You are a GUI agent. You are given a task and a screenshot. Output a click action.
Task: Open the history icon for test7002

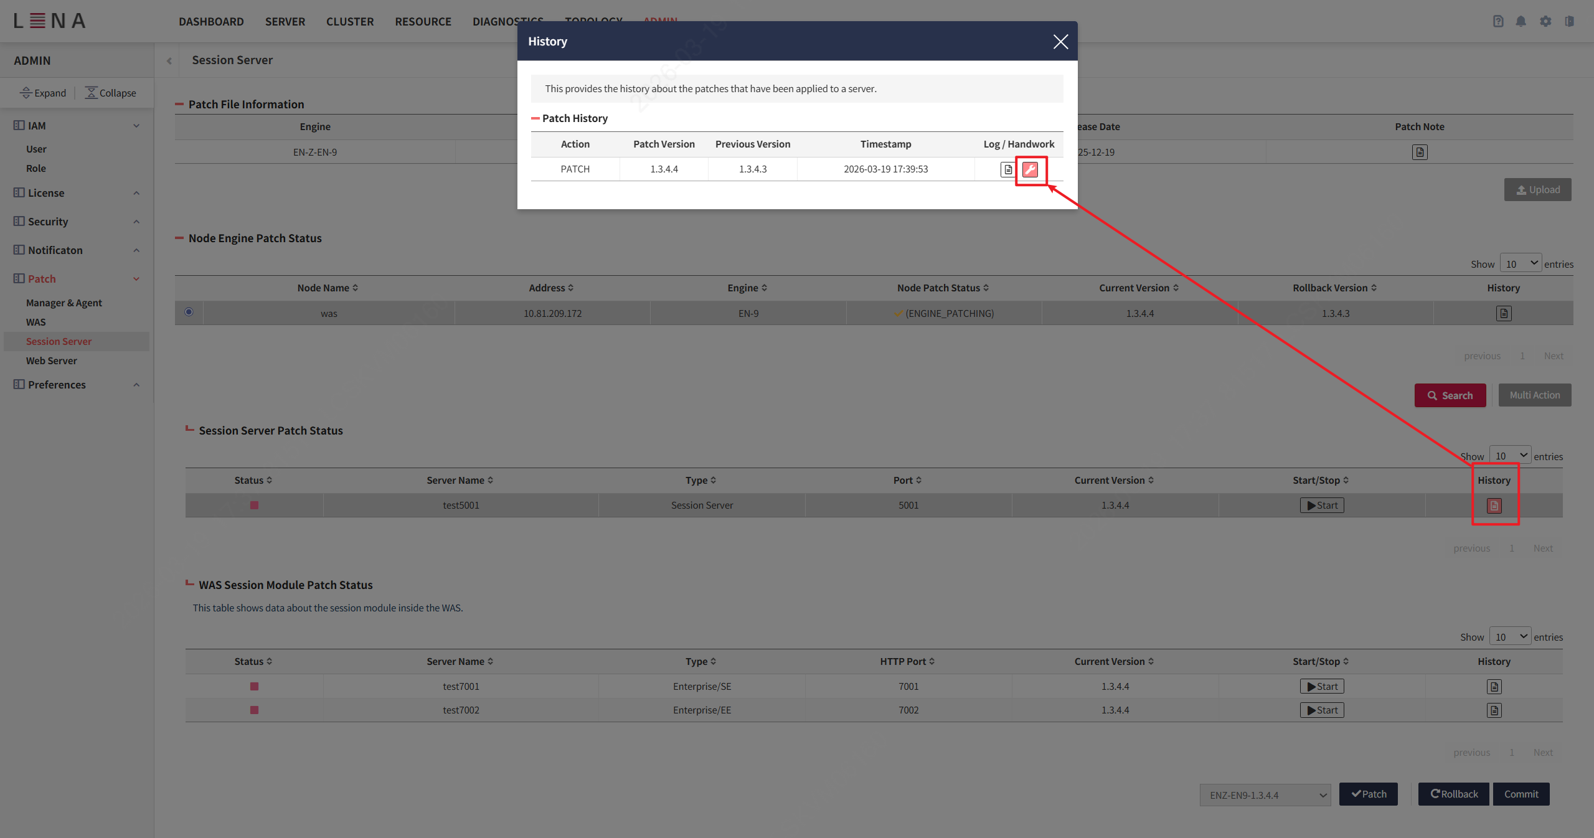[1494, 710]
